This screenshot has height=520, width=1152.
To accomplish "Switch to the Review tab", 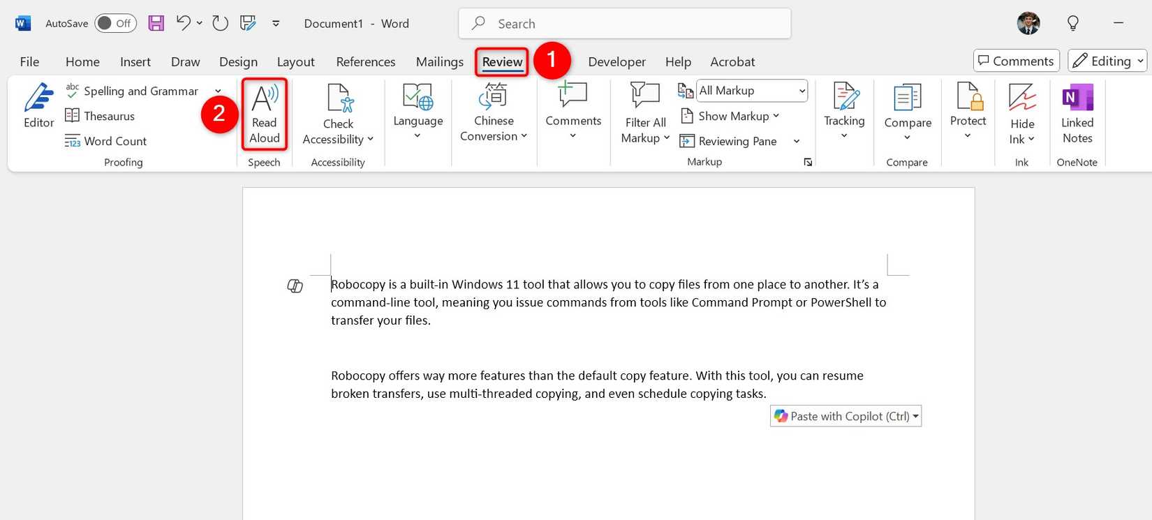I will click(502, 61).
